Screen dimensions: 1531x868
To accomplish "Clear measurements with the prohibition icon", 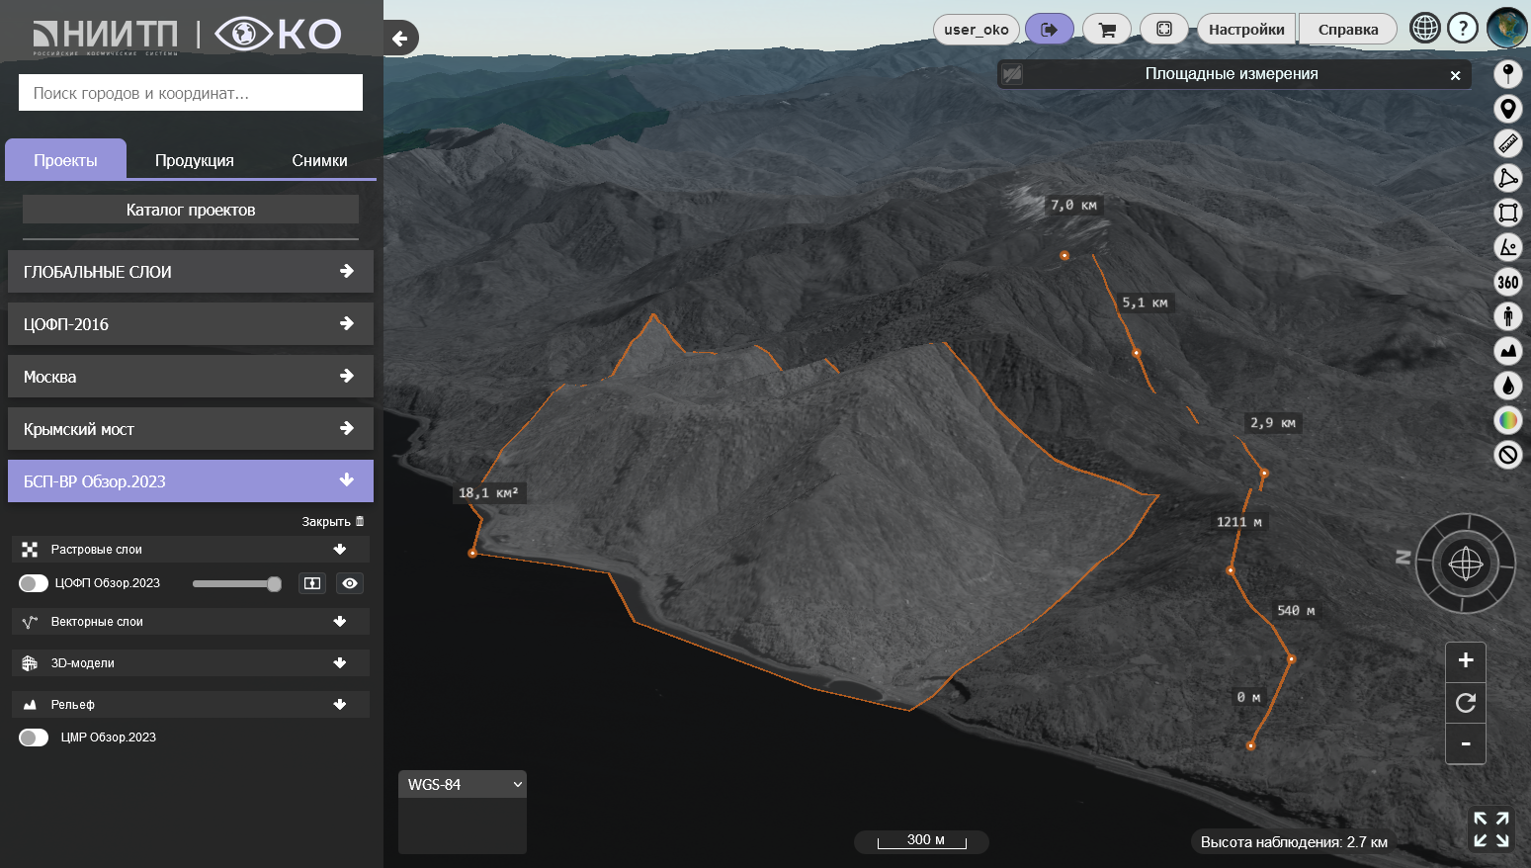I will 1507,455.
